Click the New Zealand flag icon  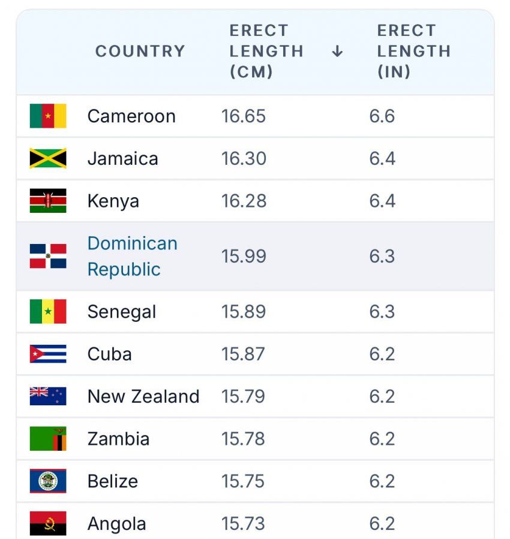click(48, 396)
